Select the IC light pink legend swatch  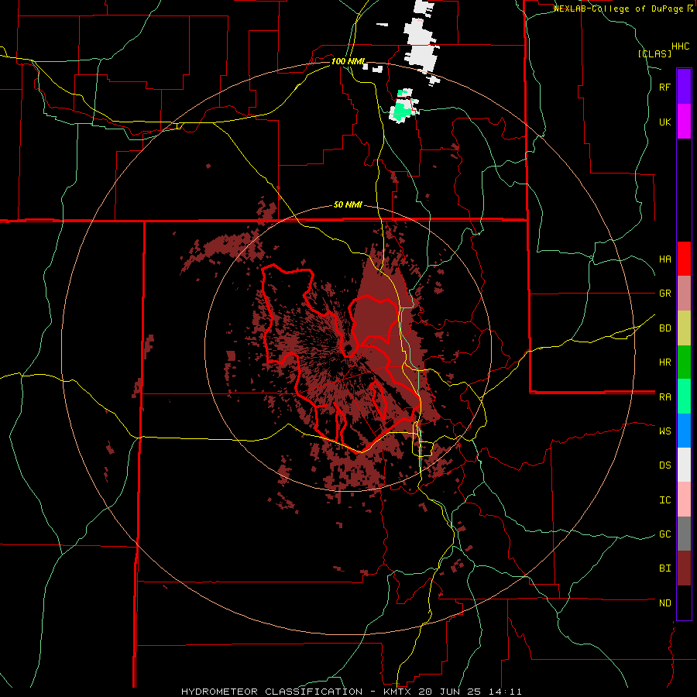(x=684, y=500)
